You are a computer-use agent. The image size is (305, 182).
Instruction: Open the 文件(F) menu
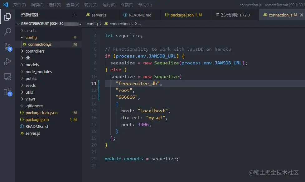(19, 5)
